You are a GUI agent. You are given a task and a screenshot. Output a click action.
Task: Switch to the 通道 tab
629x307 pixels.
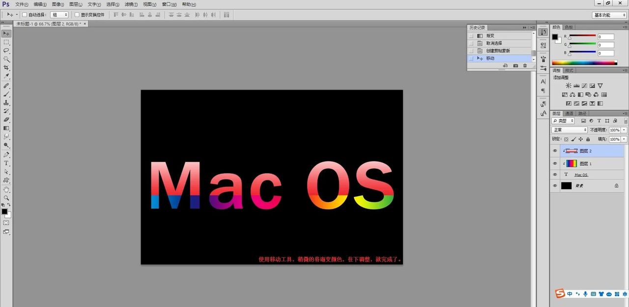[568, 113]
